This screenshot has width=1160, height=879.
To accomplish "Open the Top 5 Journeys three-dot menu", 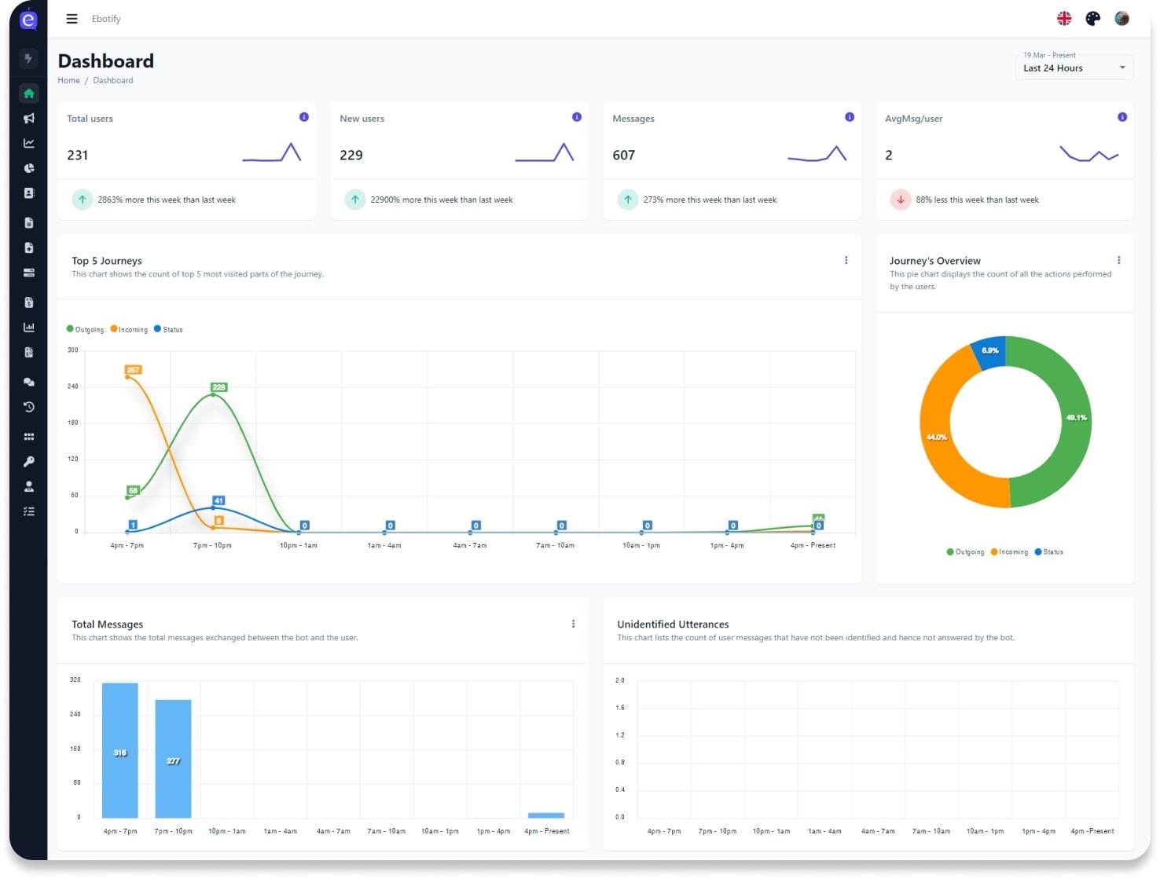I will [846, 260].
